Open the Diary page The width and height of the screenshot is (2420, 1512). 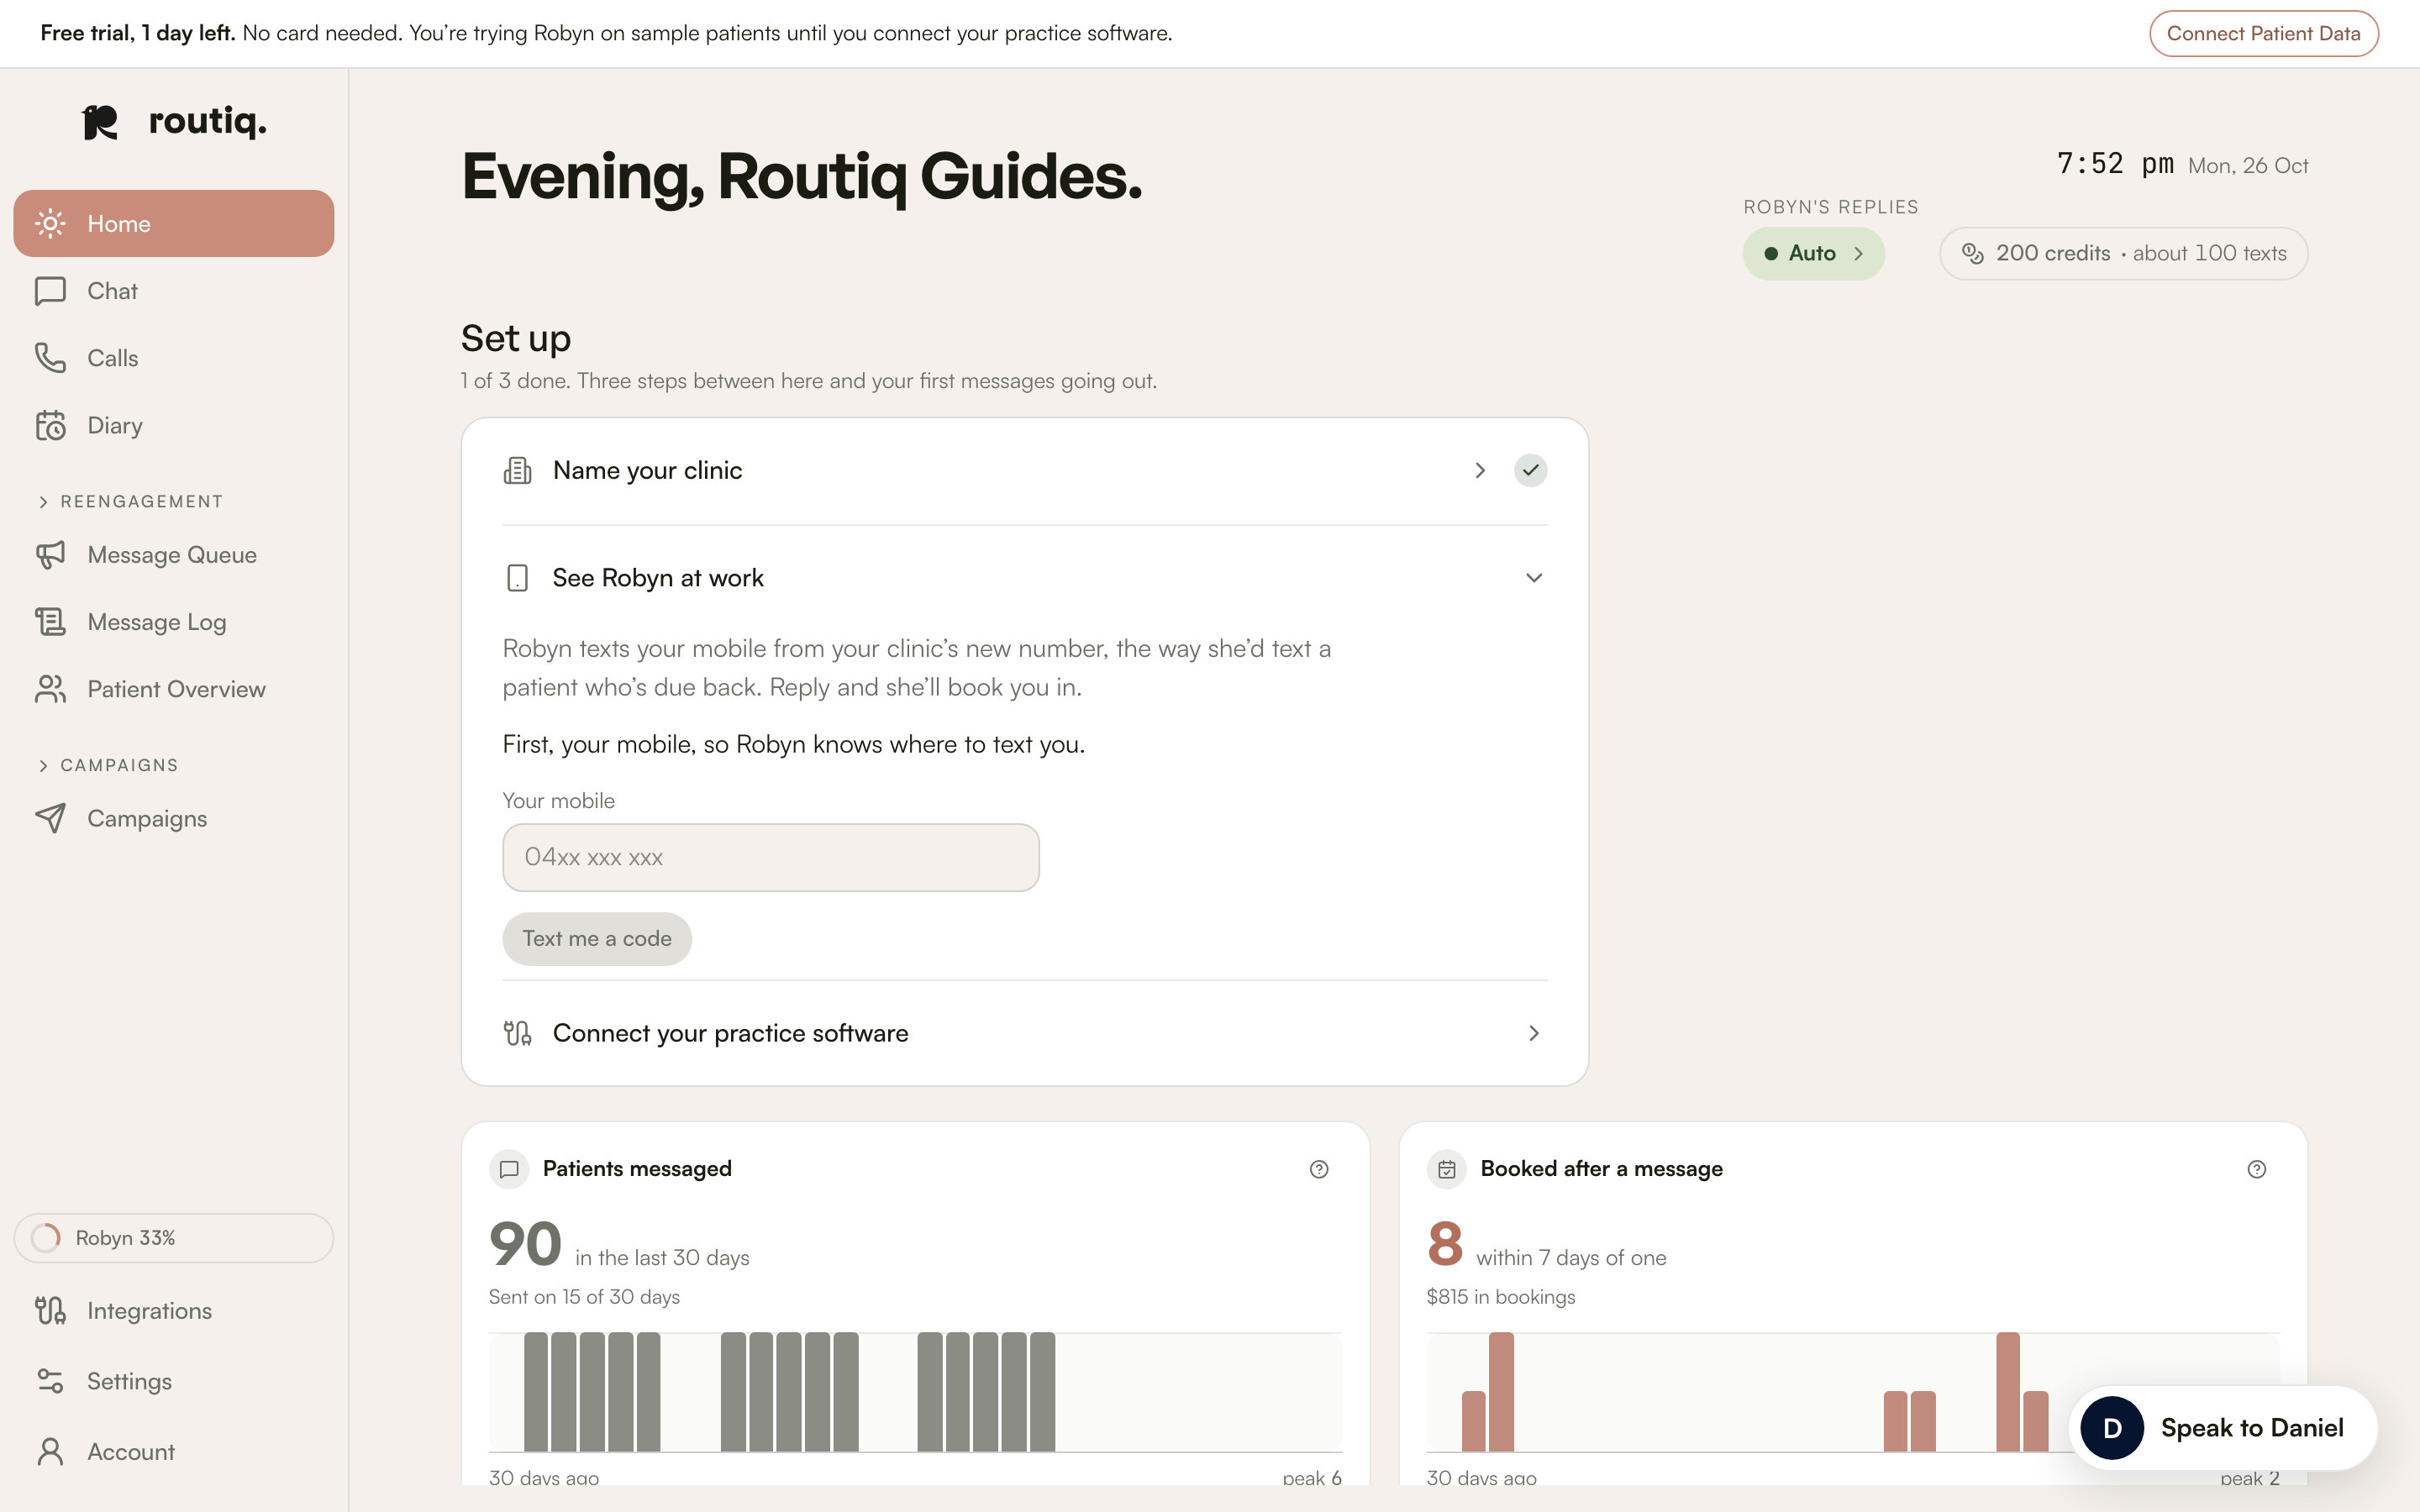point(173,425)
